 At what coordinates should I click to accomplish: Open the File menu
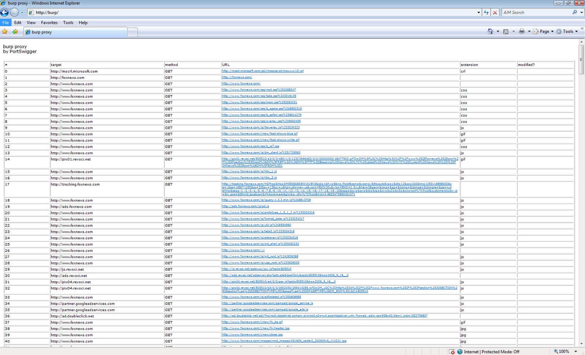pyautogui.click(x=5, y=23)
